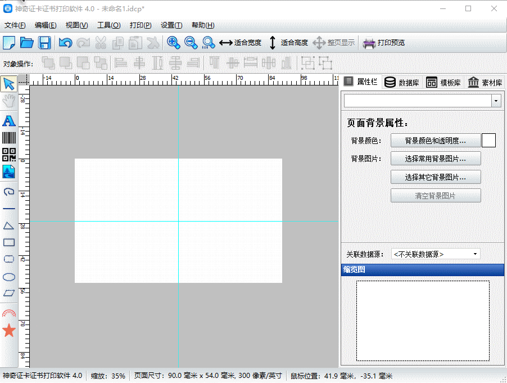Click the 缩览图 thumbnail preview area
507x383 pixels.
(x=422, y=321)
